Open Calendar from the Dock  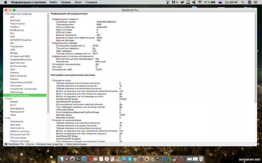(95, 159)
